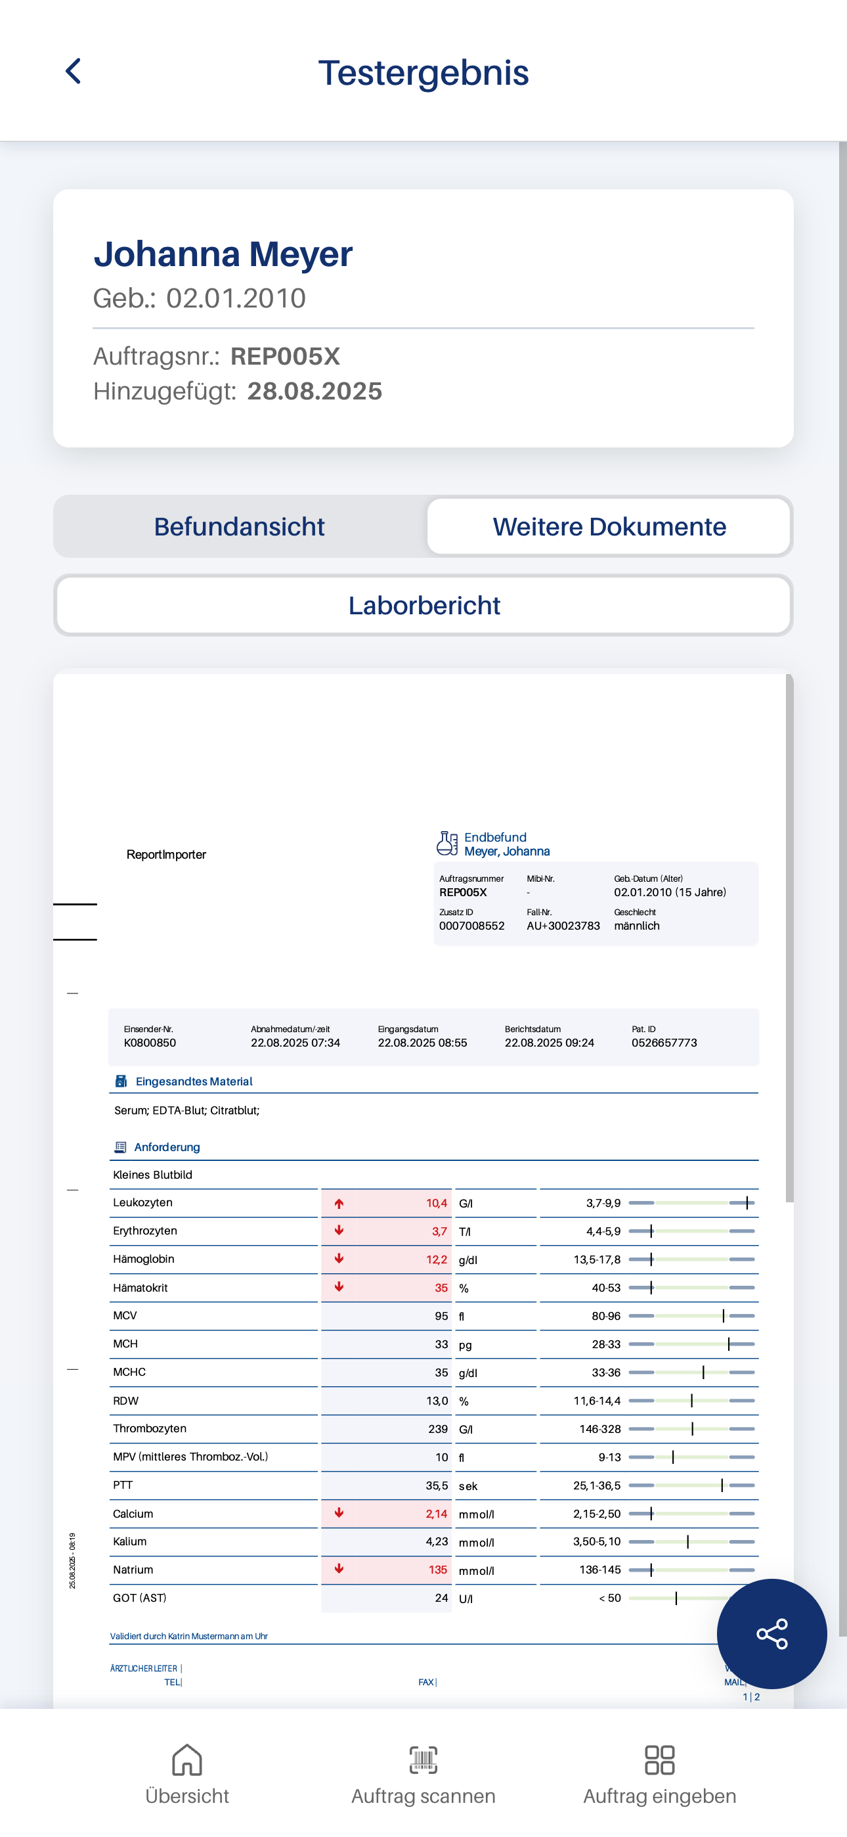Click the red up arrow beside Leukozyten
The image size is (847, 1837).
339,1203
